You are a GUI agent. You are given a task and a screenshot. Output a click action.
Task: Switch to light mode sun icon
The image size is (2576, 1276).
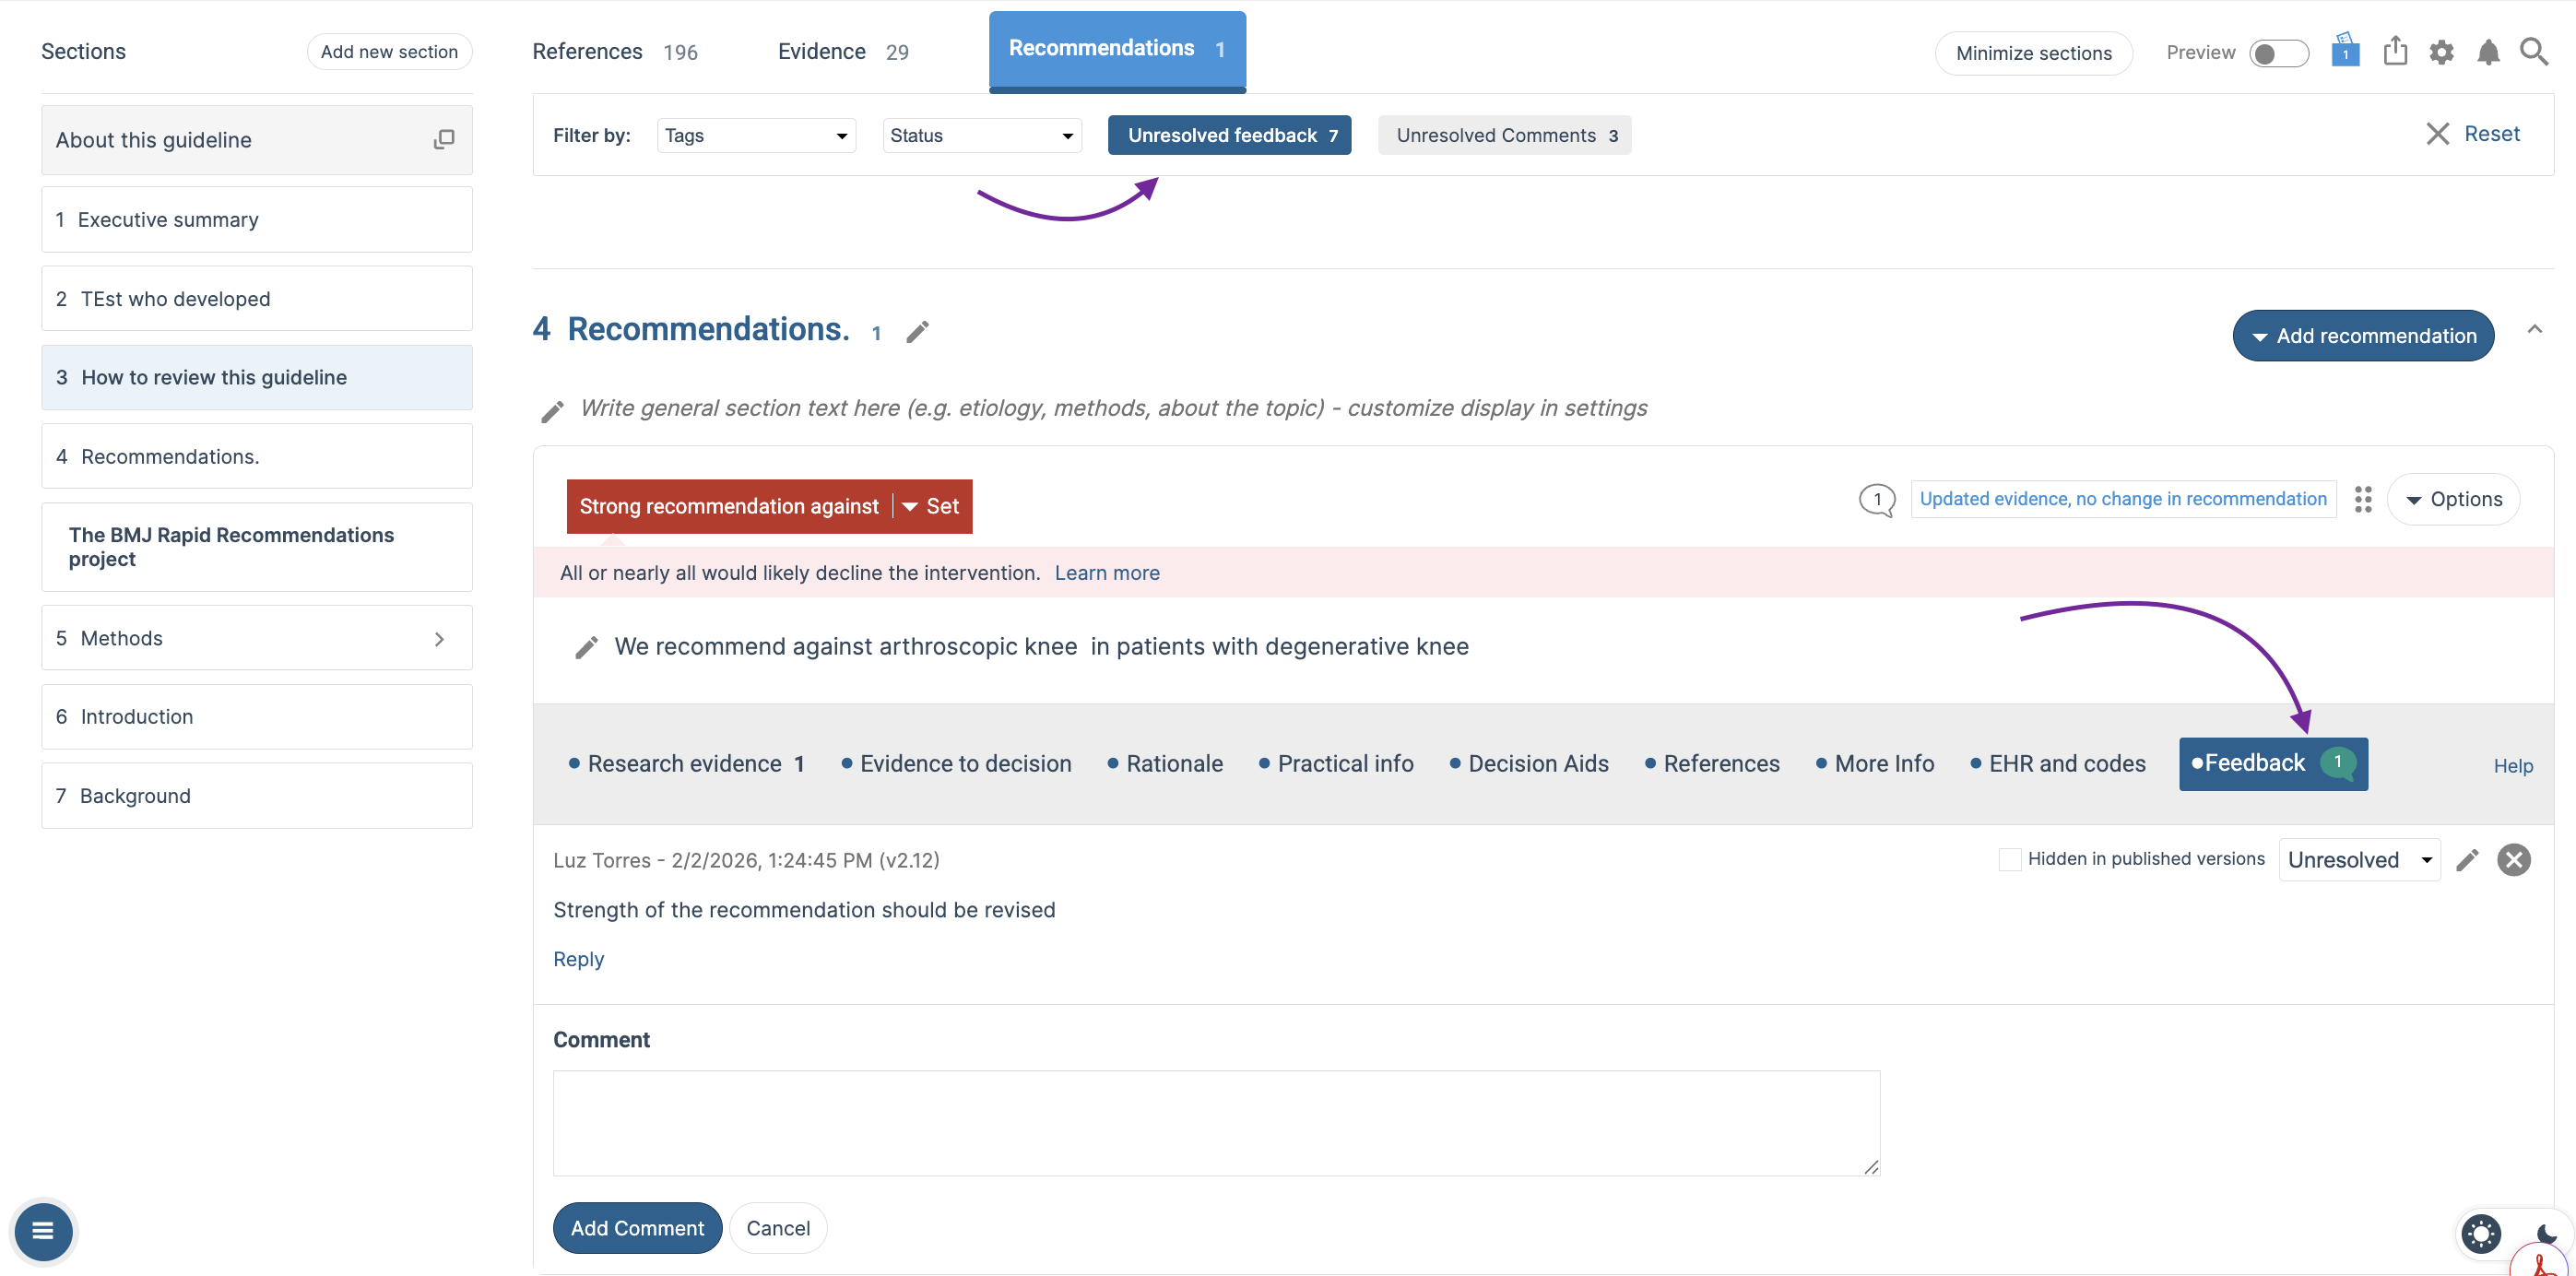click(2481, 1233)
